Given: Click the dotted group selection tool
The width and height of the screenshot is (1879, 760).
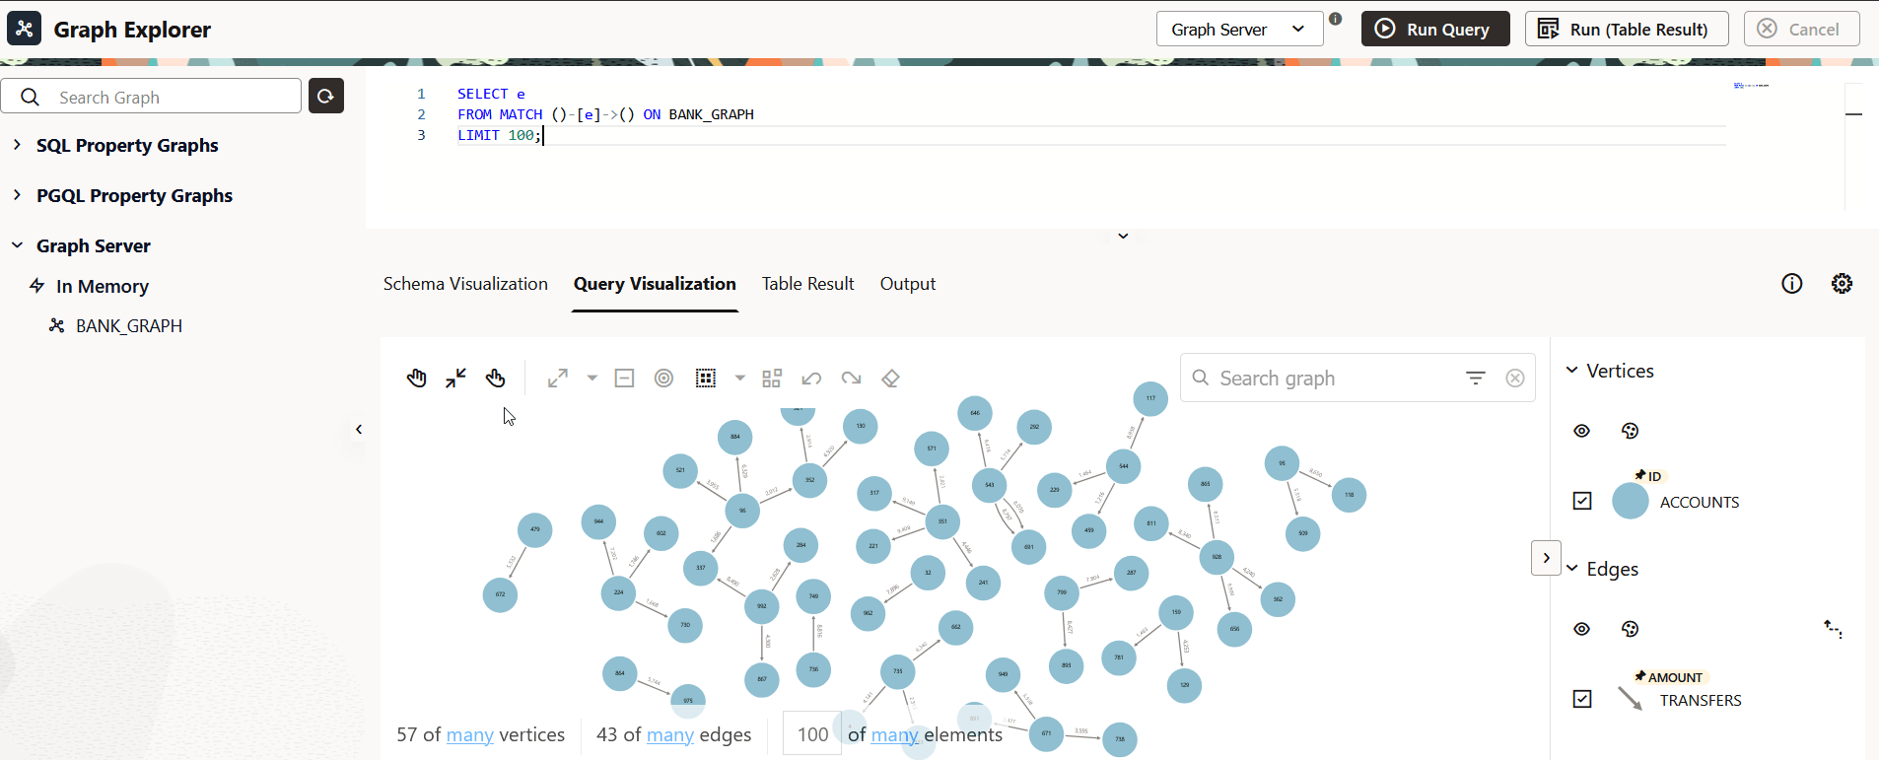Looking at the screenshot, I should [706, 379].
